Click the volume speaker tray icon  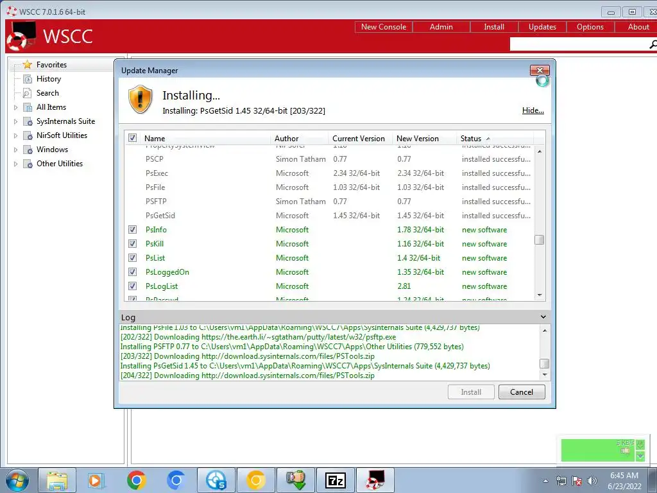(x=592, y=481)
